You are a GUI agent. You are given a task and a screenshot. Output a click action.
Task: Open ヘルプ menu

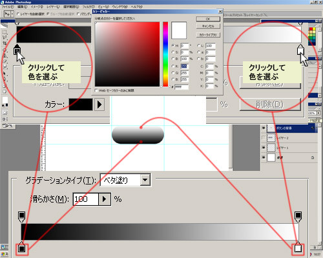(x=137, y=6)
